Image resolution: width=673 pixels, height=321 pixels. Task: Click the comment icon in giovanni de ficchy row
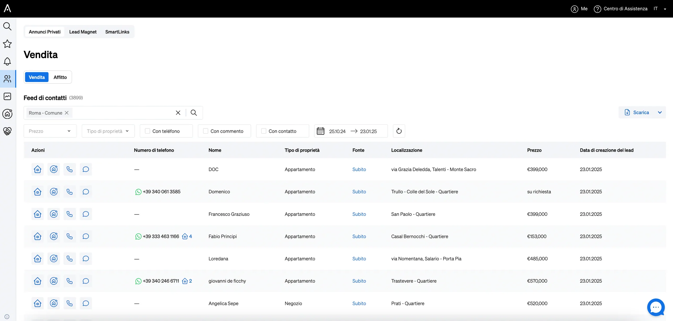coord(86,281)
